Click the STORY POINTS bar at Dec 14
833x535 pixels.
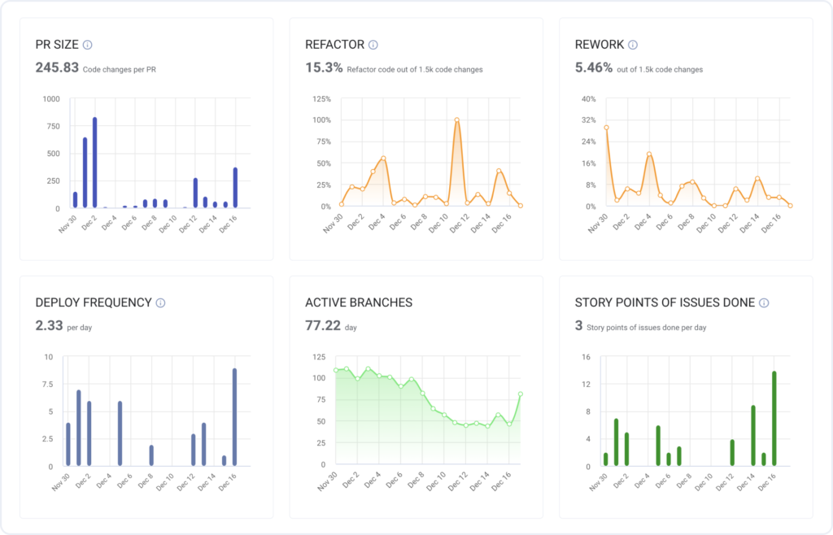(x=753, y=436)
